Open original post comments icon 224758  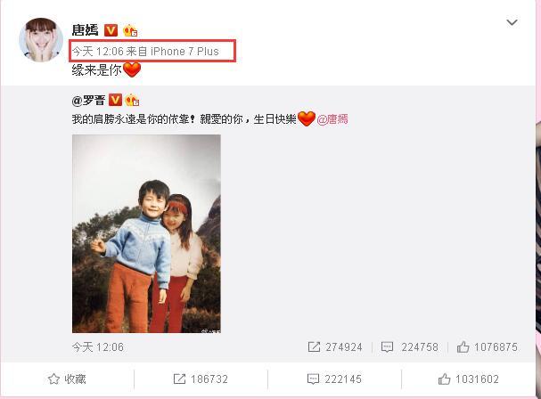(409, 347)
